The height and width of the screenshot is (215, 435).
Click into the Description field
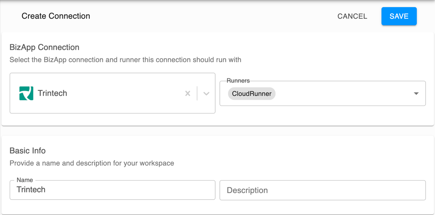323,190
